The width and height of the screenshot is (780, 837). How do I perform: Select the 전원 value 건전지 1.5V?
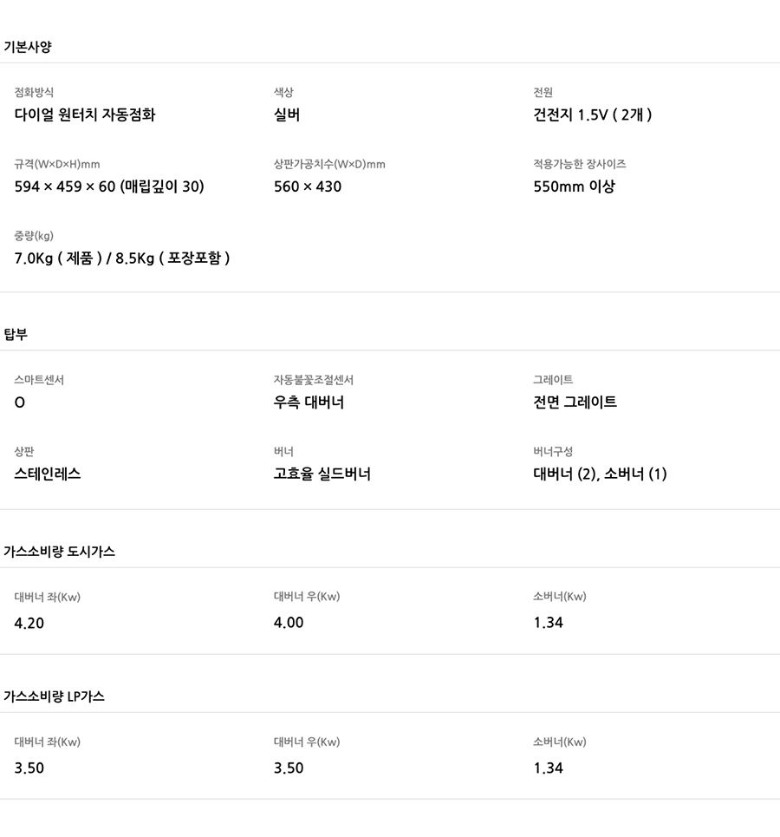pyautogui.click(x=593, y=114)
